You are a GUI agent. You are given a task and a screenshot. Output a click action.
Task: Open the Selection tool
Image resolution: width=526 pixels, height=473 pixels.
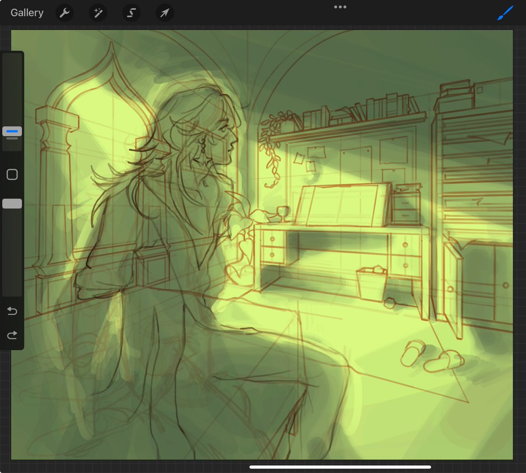[131, 13]
